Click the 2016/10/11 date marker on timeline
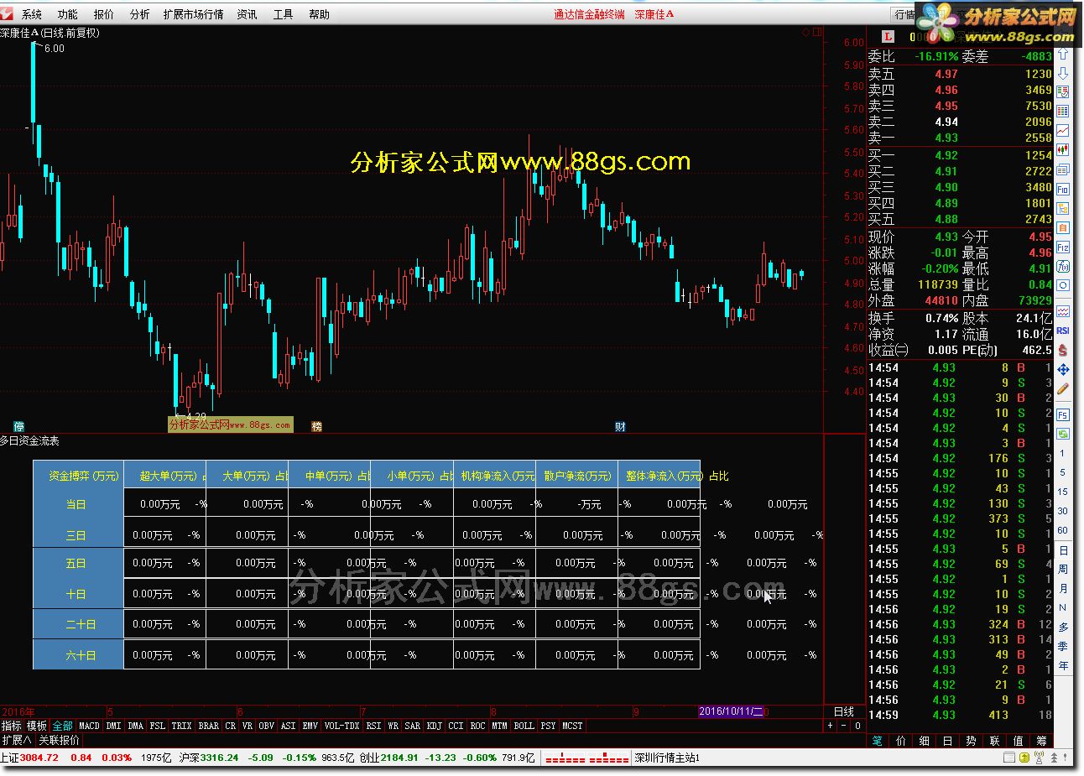 731,711
